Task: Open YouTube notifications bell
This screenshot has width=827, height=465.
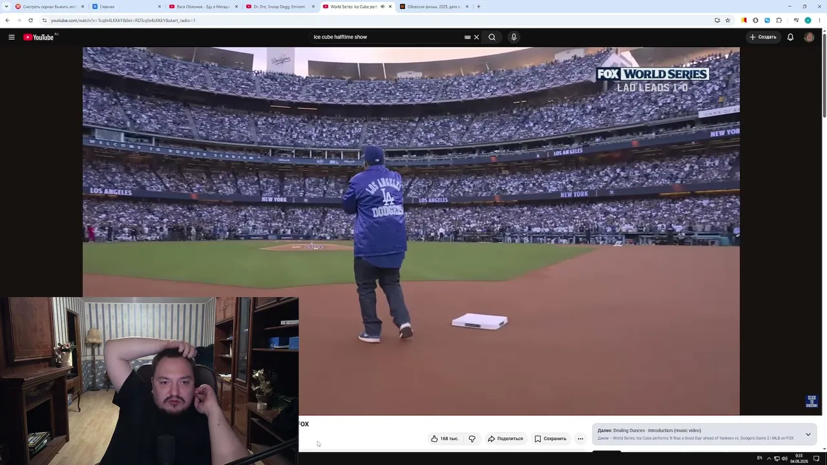Action: pos(790,37)
